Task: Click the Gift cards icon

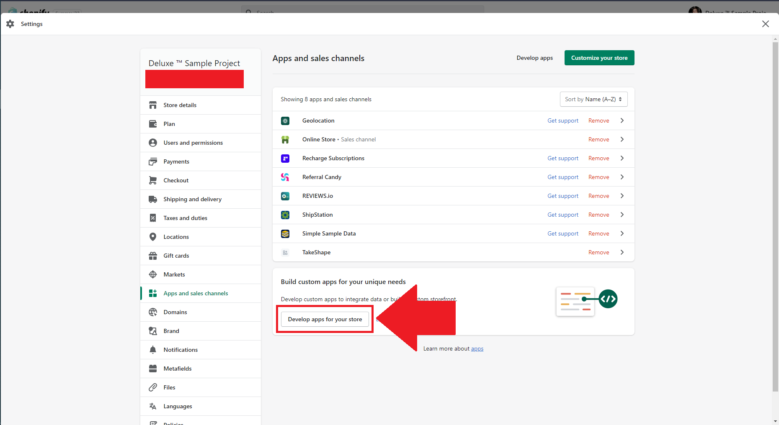Action: coord(153,256)
